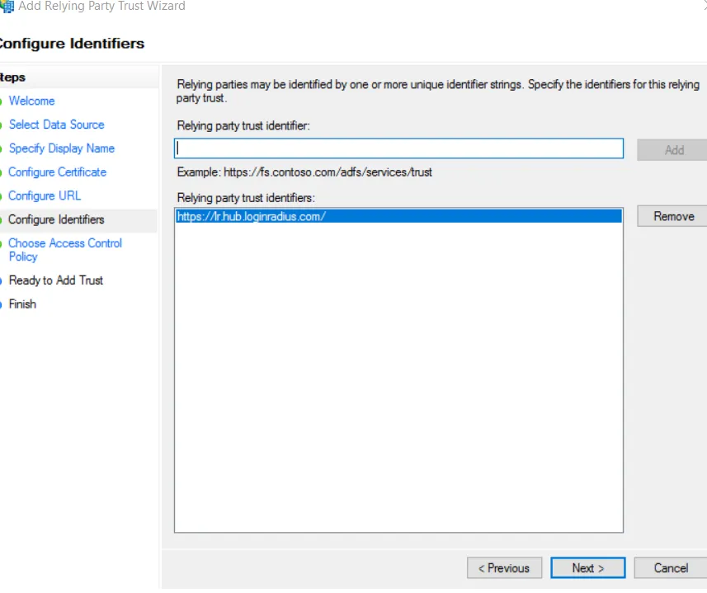Screen dimensions: 707x593
Task: Click the Finish step label
Action: tap(22, 304)
